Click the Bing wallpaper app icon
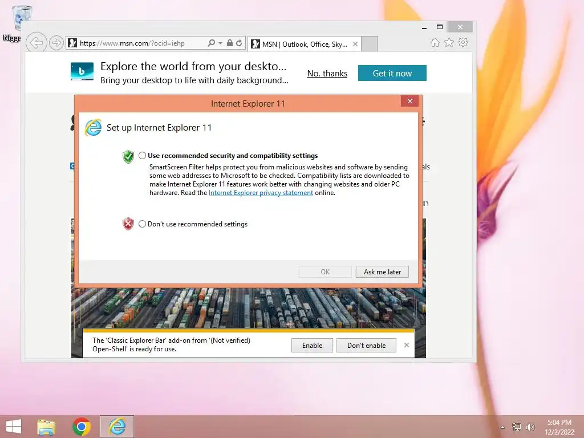The image size is (584, 438). click(x=82, y=71)
